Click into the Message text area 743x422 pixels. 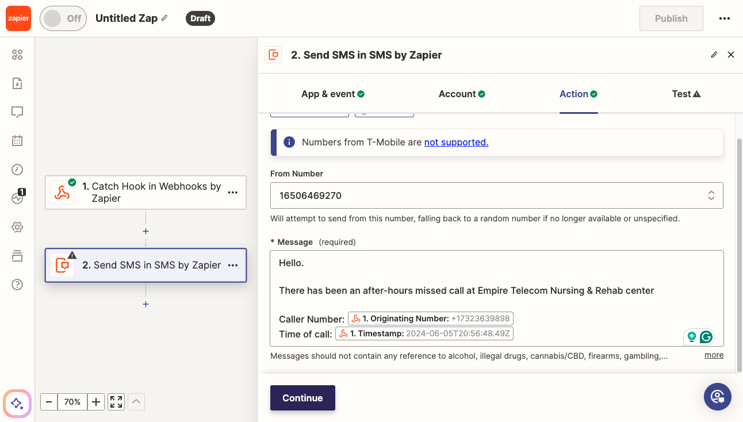pyautogui.click(x=497, y=298)
